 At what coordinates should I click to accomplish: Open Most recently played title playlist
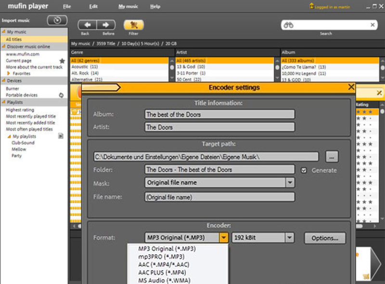pyautogui.click(x=31, y=116)
